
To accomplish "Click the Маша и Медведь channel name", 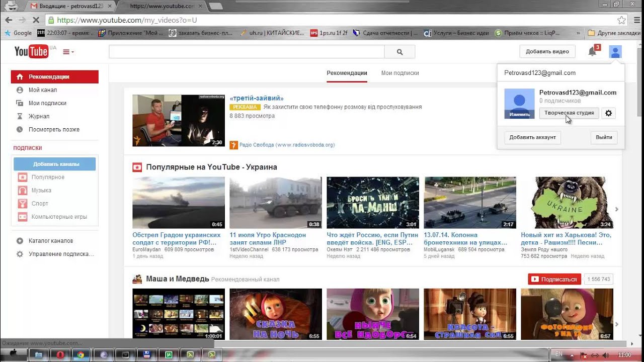I will [x=177, y=279].
